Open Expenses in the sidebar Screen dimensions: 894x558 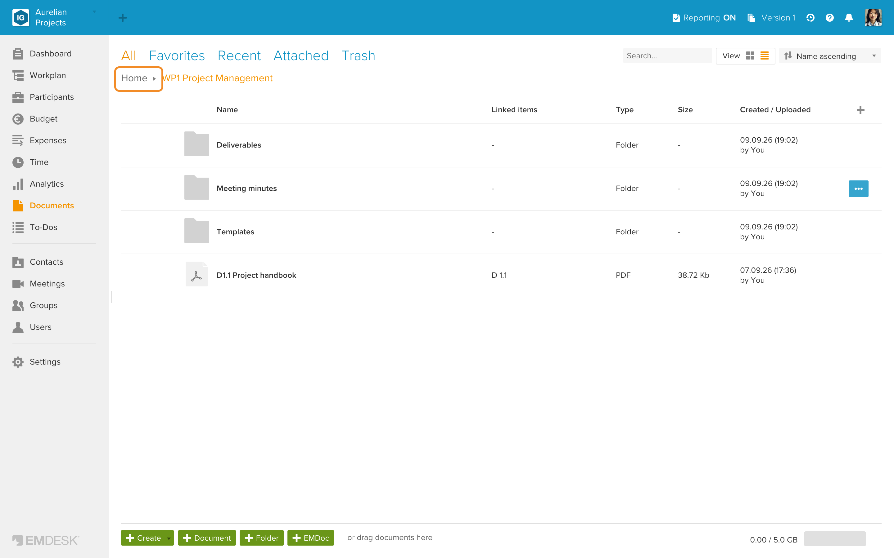[x=39, y=140]
